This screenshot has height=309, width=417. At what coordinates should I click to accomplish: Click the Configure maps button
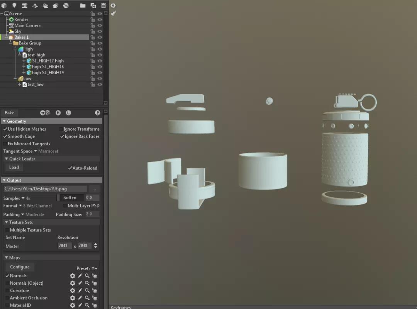(x=20, y=267)
